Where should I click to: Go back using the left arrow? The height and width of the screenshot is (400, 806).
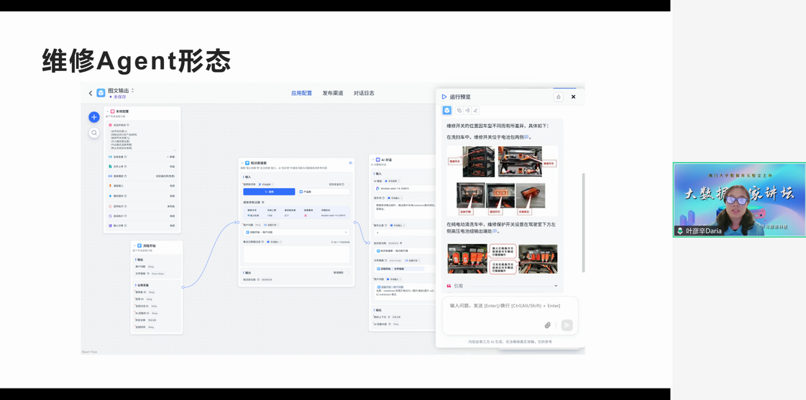point(91,93)
